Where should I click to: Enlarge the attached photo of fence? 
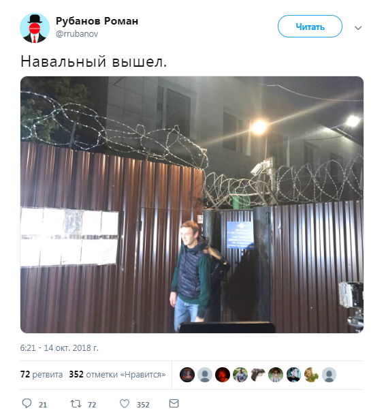click(192, 204)
